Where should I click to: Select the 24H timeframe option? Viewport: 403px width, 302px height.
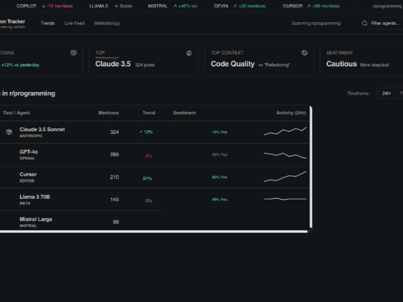click(x=386, y=93)
